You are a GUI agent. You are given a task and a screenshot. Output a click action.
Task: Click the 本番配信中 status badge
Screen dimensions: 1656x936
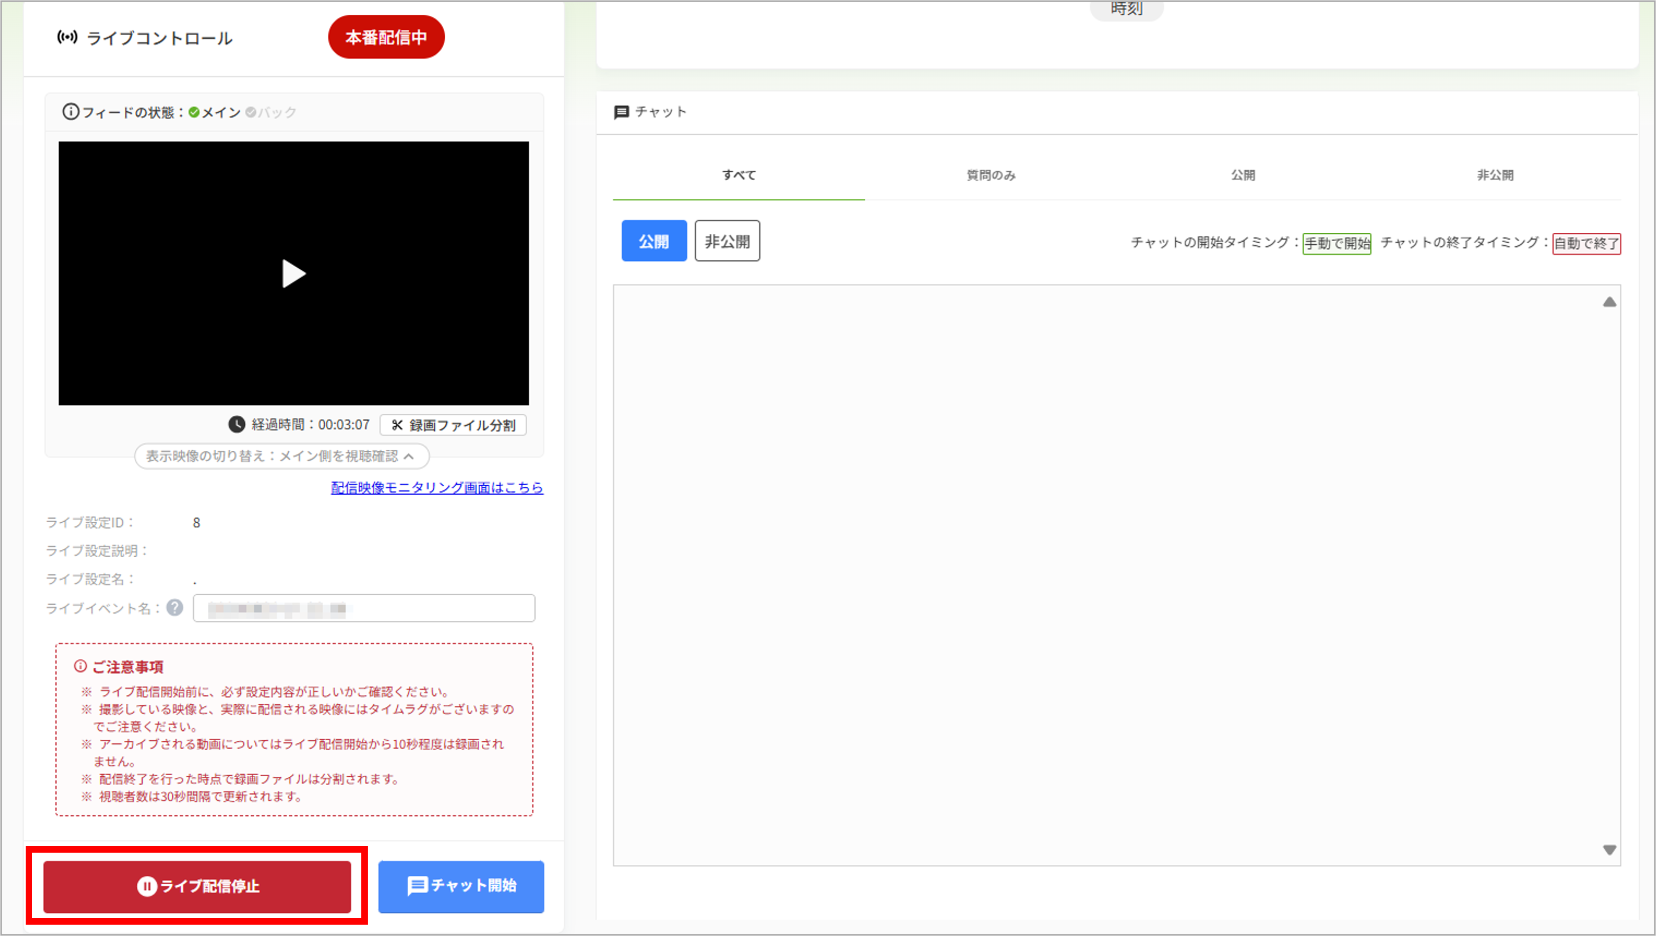pos(386,37)
